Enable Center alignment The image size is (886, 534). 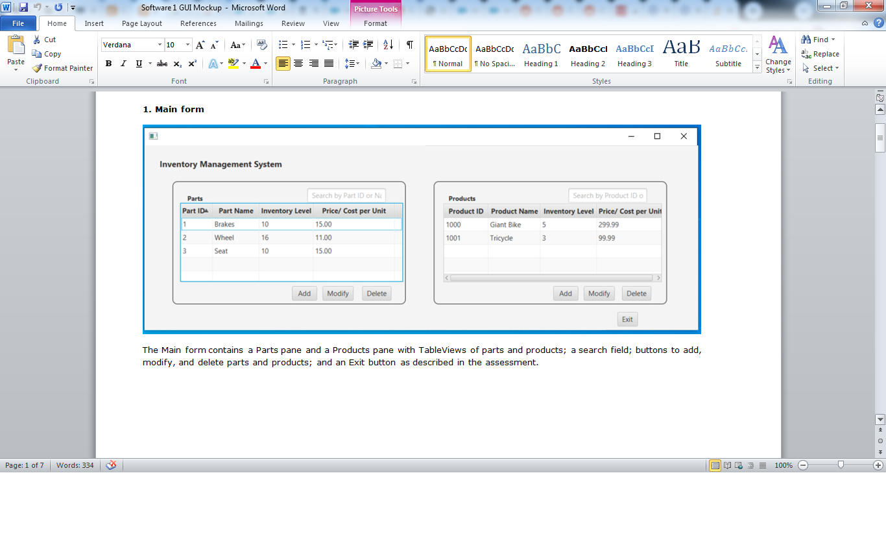tap(298, 64)
